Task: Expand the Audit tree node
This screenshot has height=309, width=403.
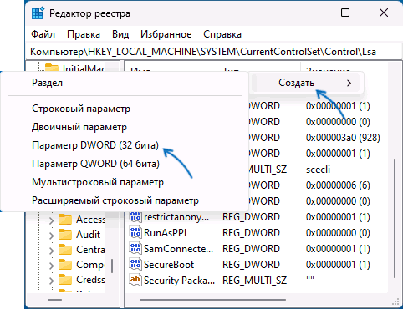Action: point(52,236)
